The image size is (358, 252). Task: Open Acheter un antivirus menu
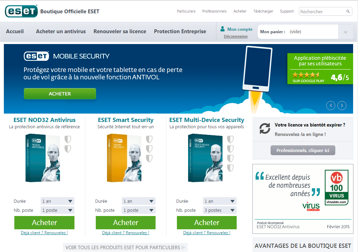tap(61, 31)
